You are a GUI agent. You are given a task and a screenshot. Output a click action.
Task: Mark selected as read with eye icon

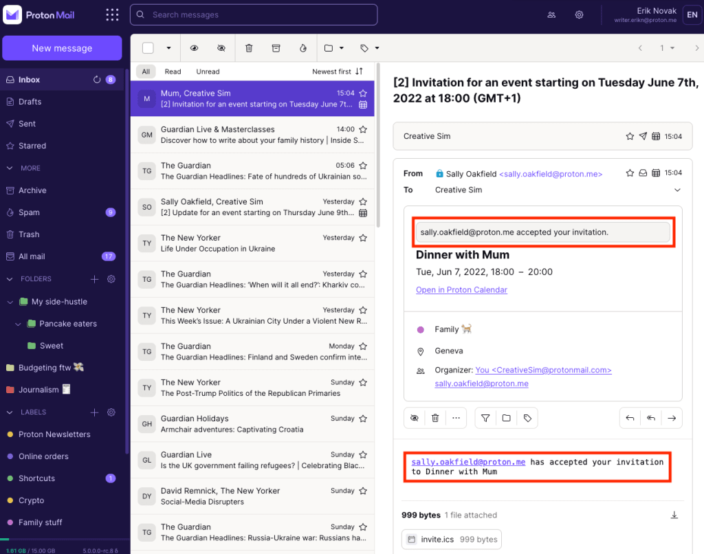pos(194,48)
